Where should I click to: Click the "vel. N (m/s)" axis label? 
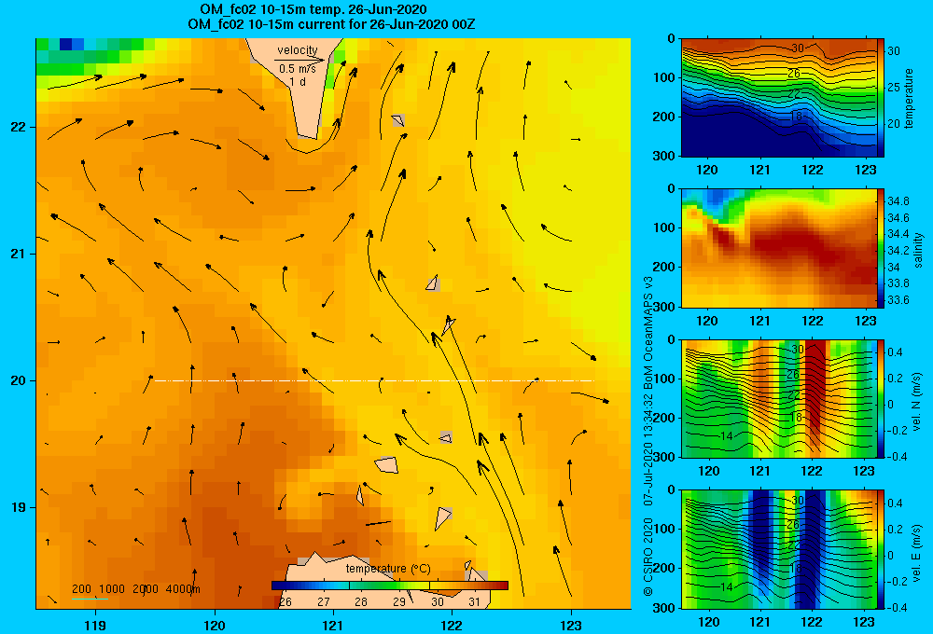point(917,402)
